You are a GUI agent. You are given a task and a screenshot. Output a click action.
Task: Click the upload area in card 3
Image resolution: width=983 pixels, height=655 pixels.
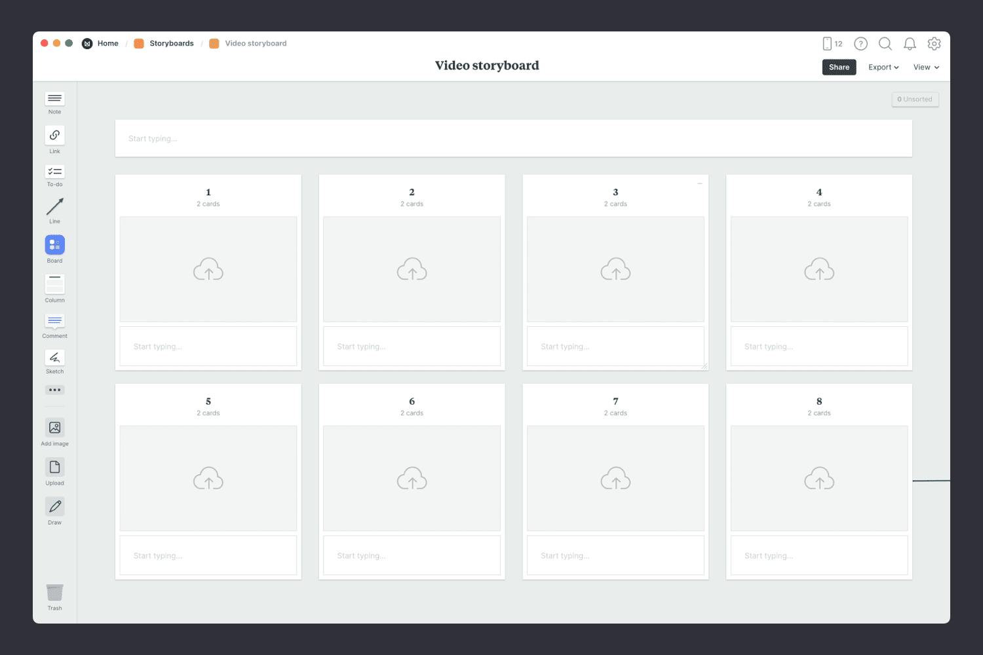point(615,269)
